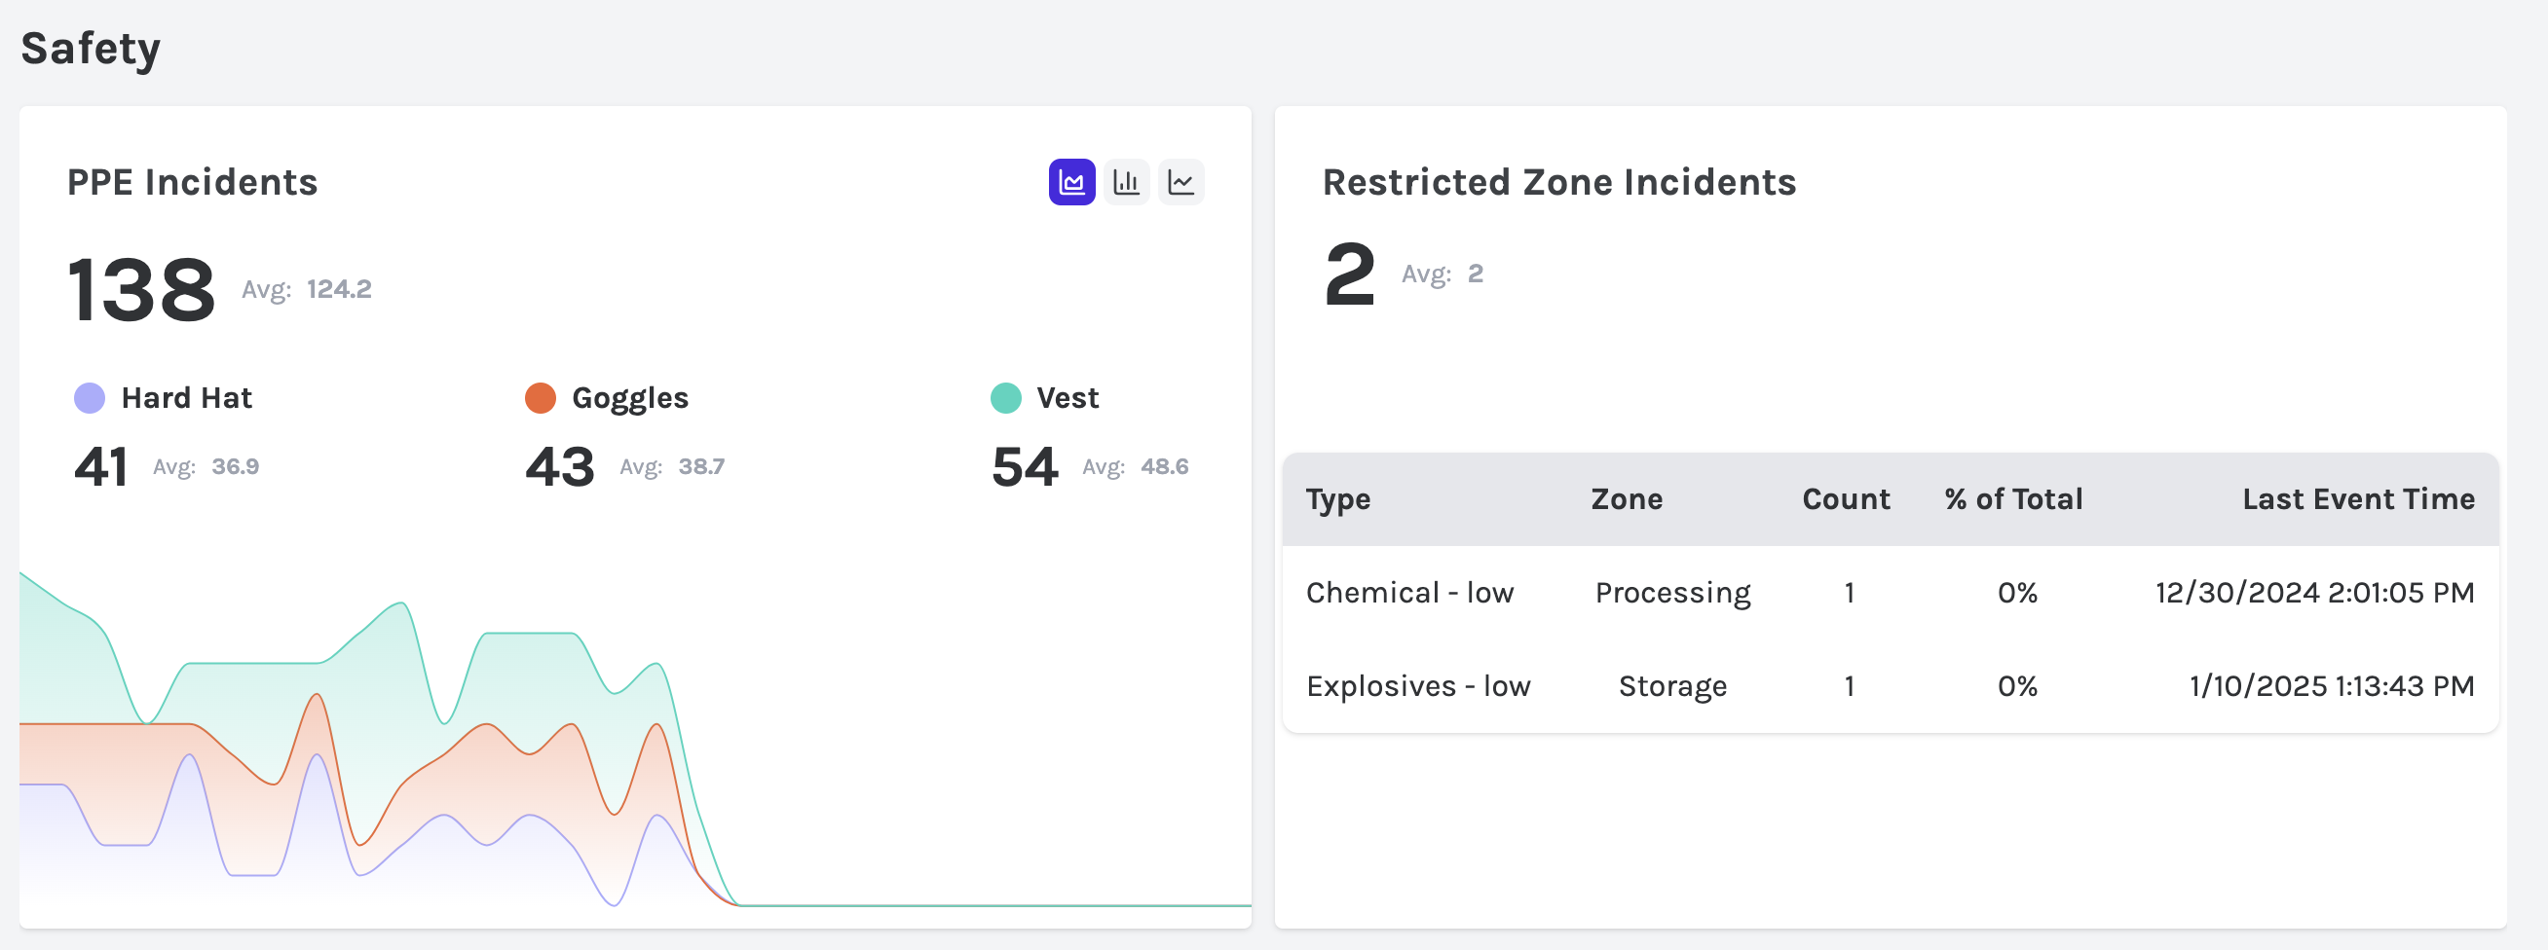2548x950 pixels.
Task: Click the 138 total PPE incidents number
Action: tap(141, 290)
